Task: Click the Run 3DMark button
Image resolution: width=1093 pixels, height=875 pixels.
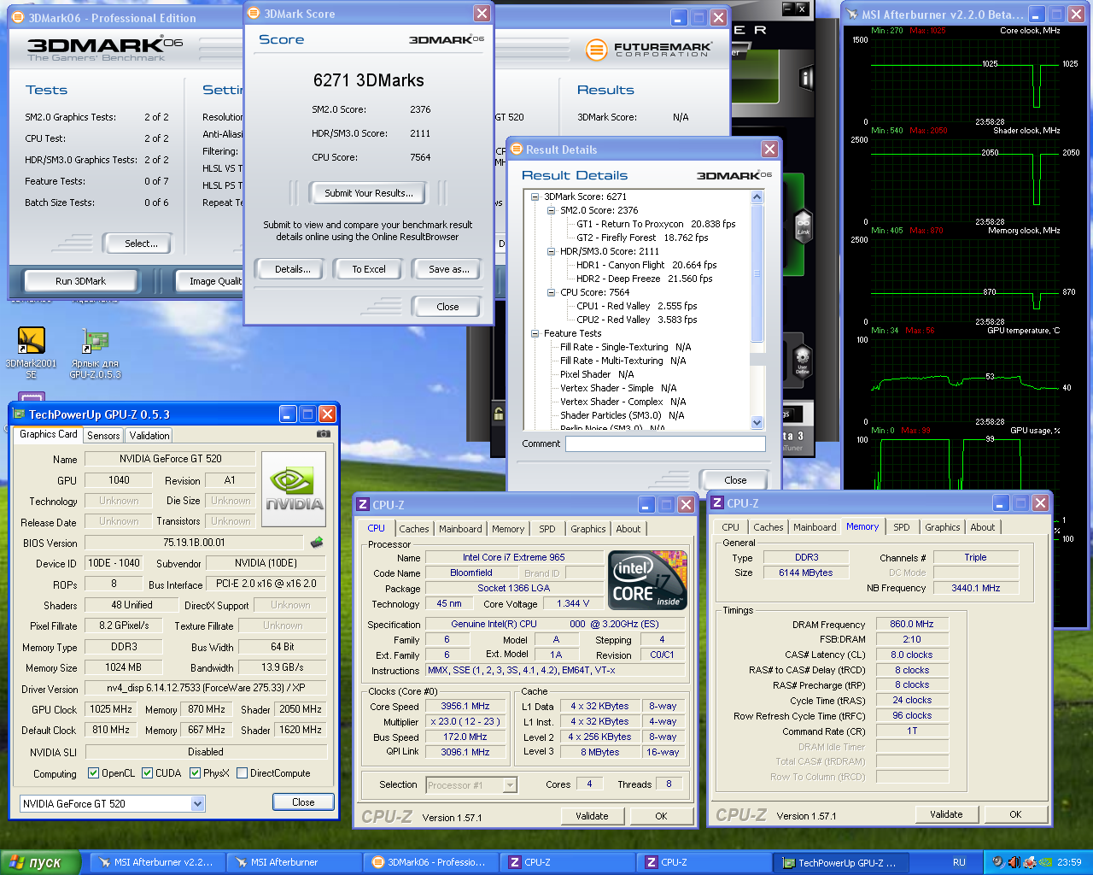Action: point(81,281)
